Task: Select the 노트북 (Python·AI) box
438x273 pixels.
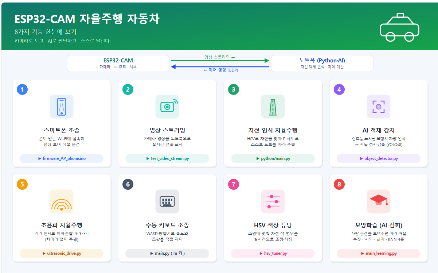Action: click(x=322, y=64)
